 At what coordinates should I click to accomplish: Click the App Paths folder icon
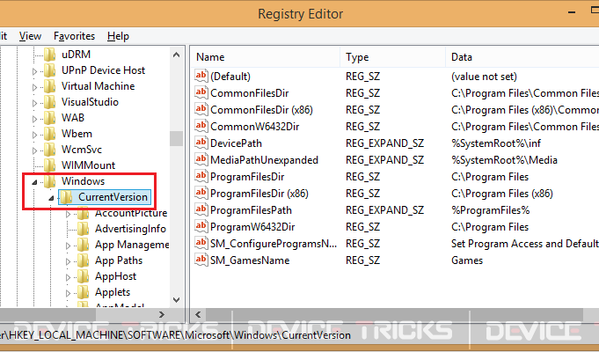[x=84, y=260]
